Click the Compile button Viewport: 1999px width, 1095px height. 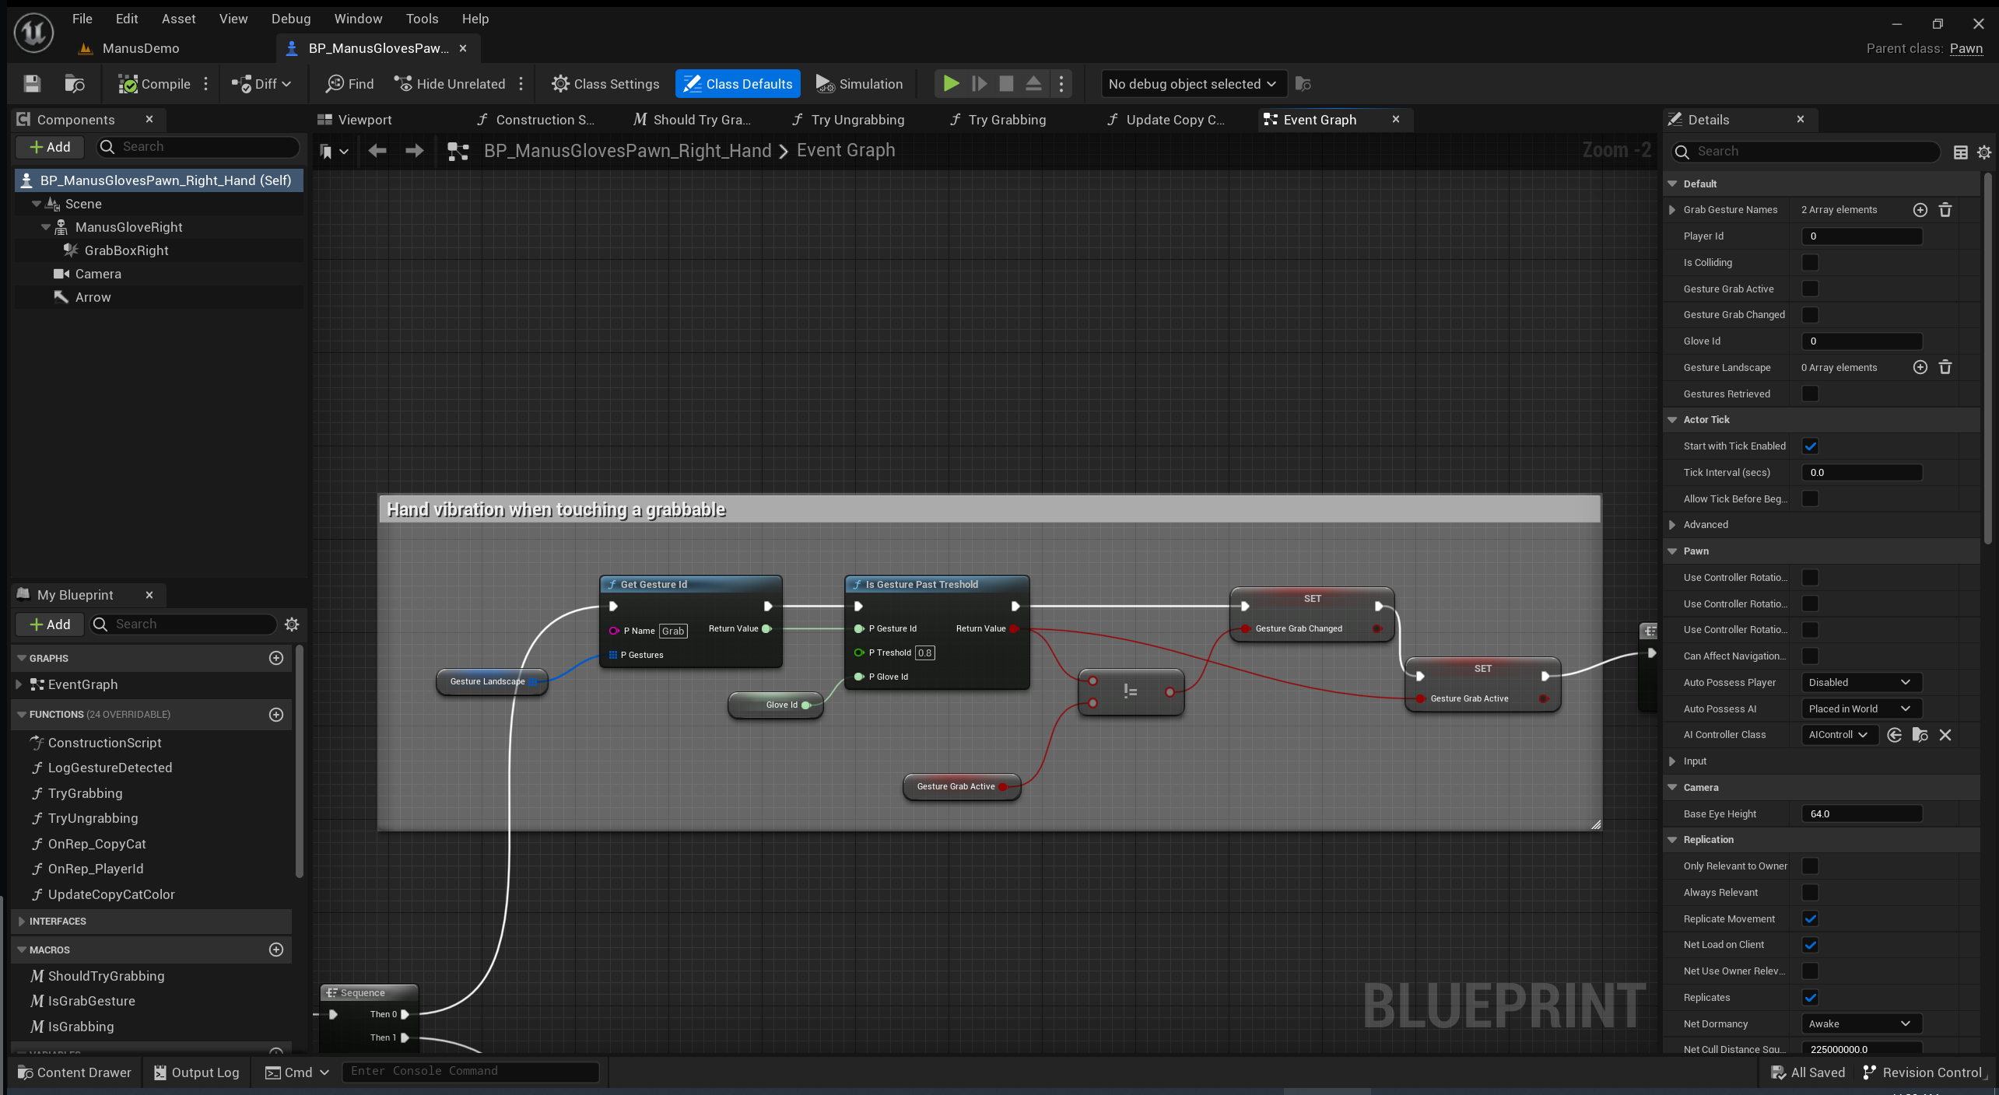tap(154, 84)
